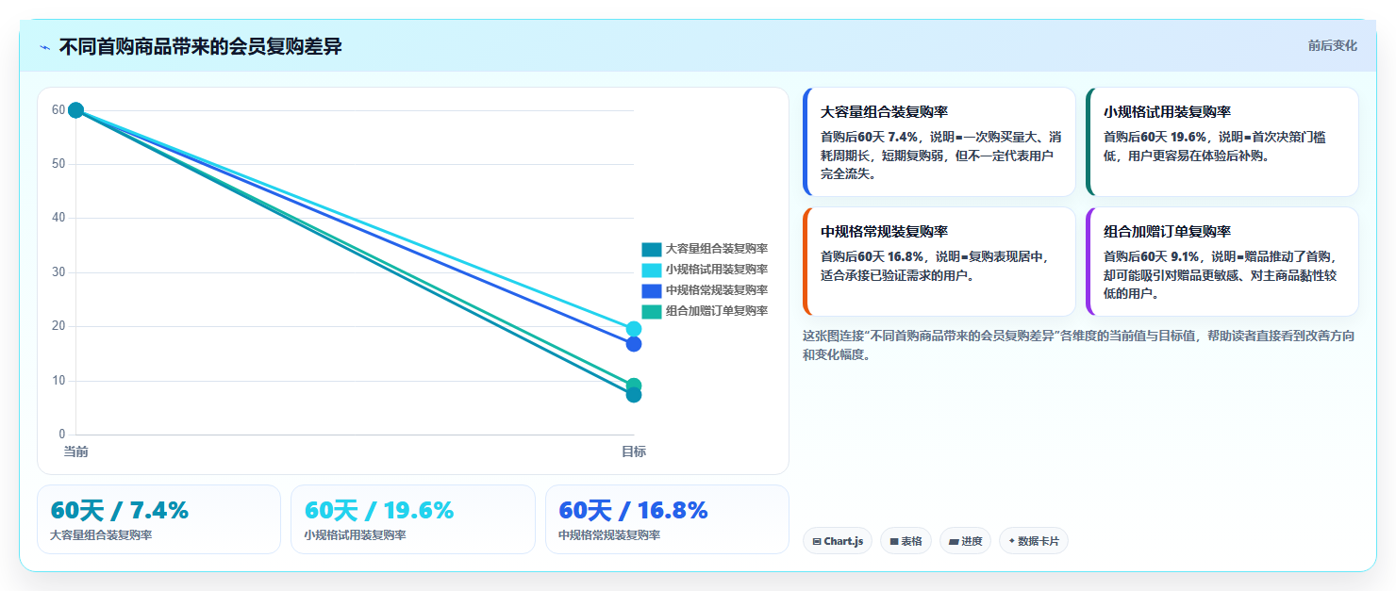Click legend label 中规格常规装复购率
Image resolution: width=1396 pixels, height=591 pixels.
pos(717,290)
